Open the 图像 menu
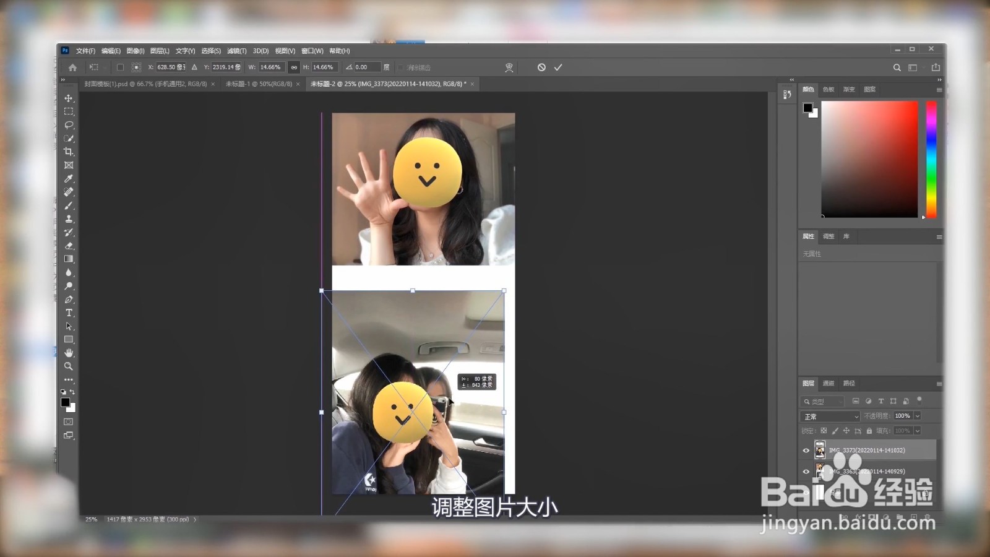This screenshot has height=557, width=990. tap(135, 51)
